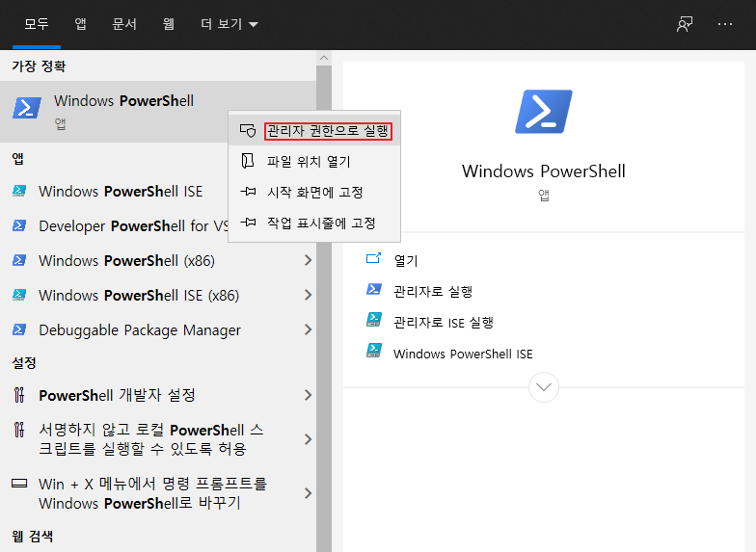The width and height of the screenshot is (756, 552).
Task: Click 관리자로 ISE 실행 in the preview pane
Action: click(x=444, y=322)
